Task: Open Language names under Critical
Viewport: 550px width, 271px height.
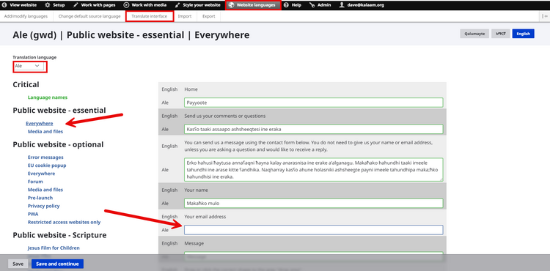Action: pyautogui.click(x=48, y=97)
